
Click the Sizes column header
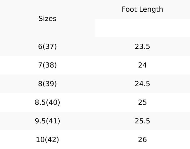click(47, 19)
